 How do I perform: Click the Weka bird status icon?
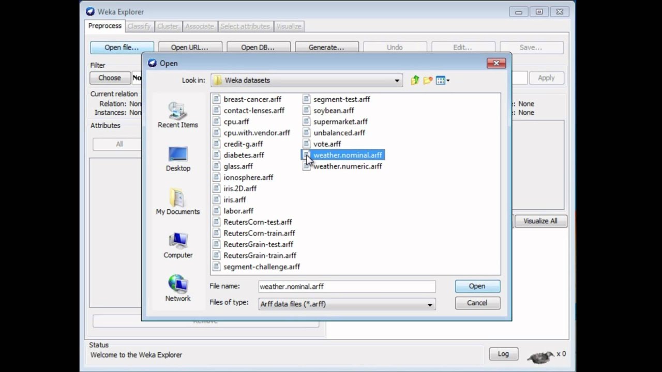click(x=540, y=356)
